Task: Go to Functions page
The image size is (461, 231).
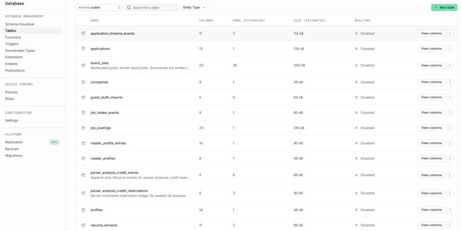Action: 13,37
